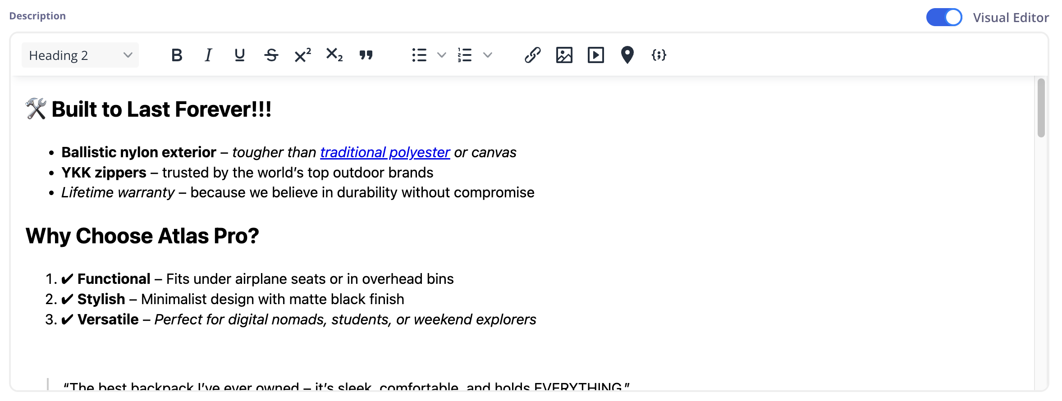Screen dimensions: 1062x401
Task: Apply italic formatting
Action: 208,55
